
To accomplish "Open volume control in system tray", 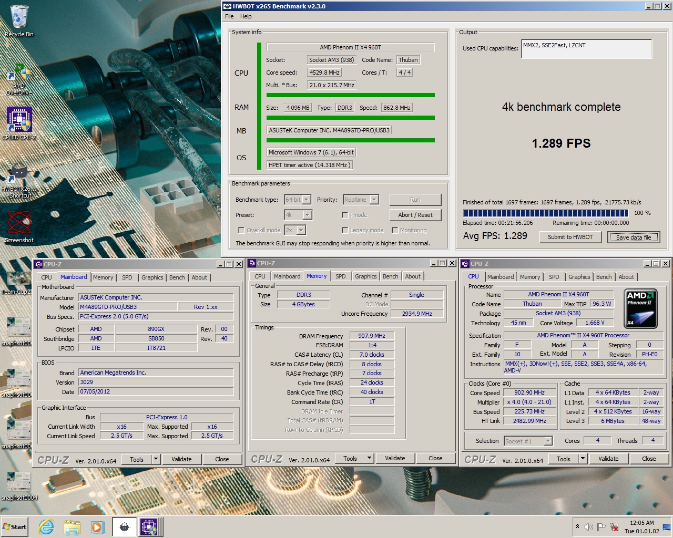I will [x=589, y=526].
